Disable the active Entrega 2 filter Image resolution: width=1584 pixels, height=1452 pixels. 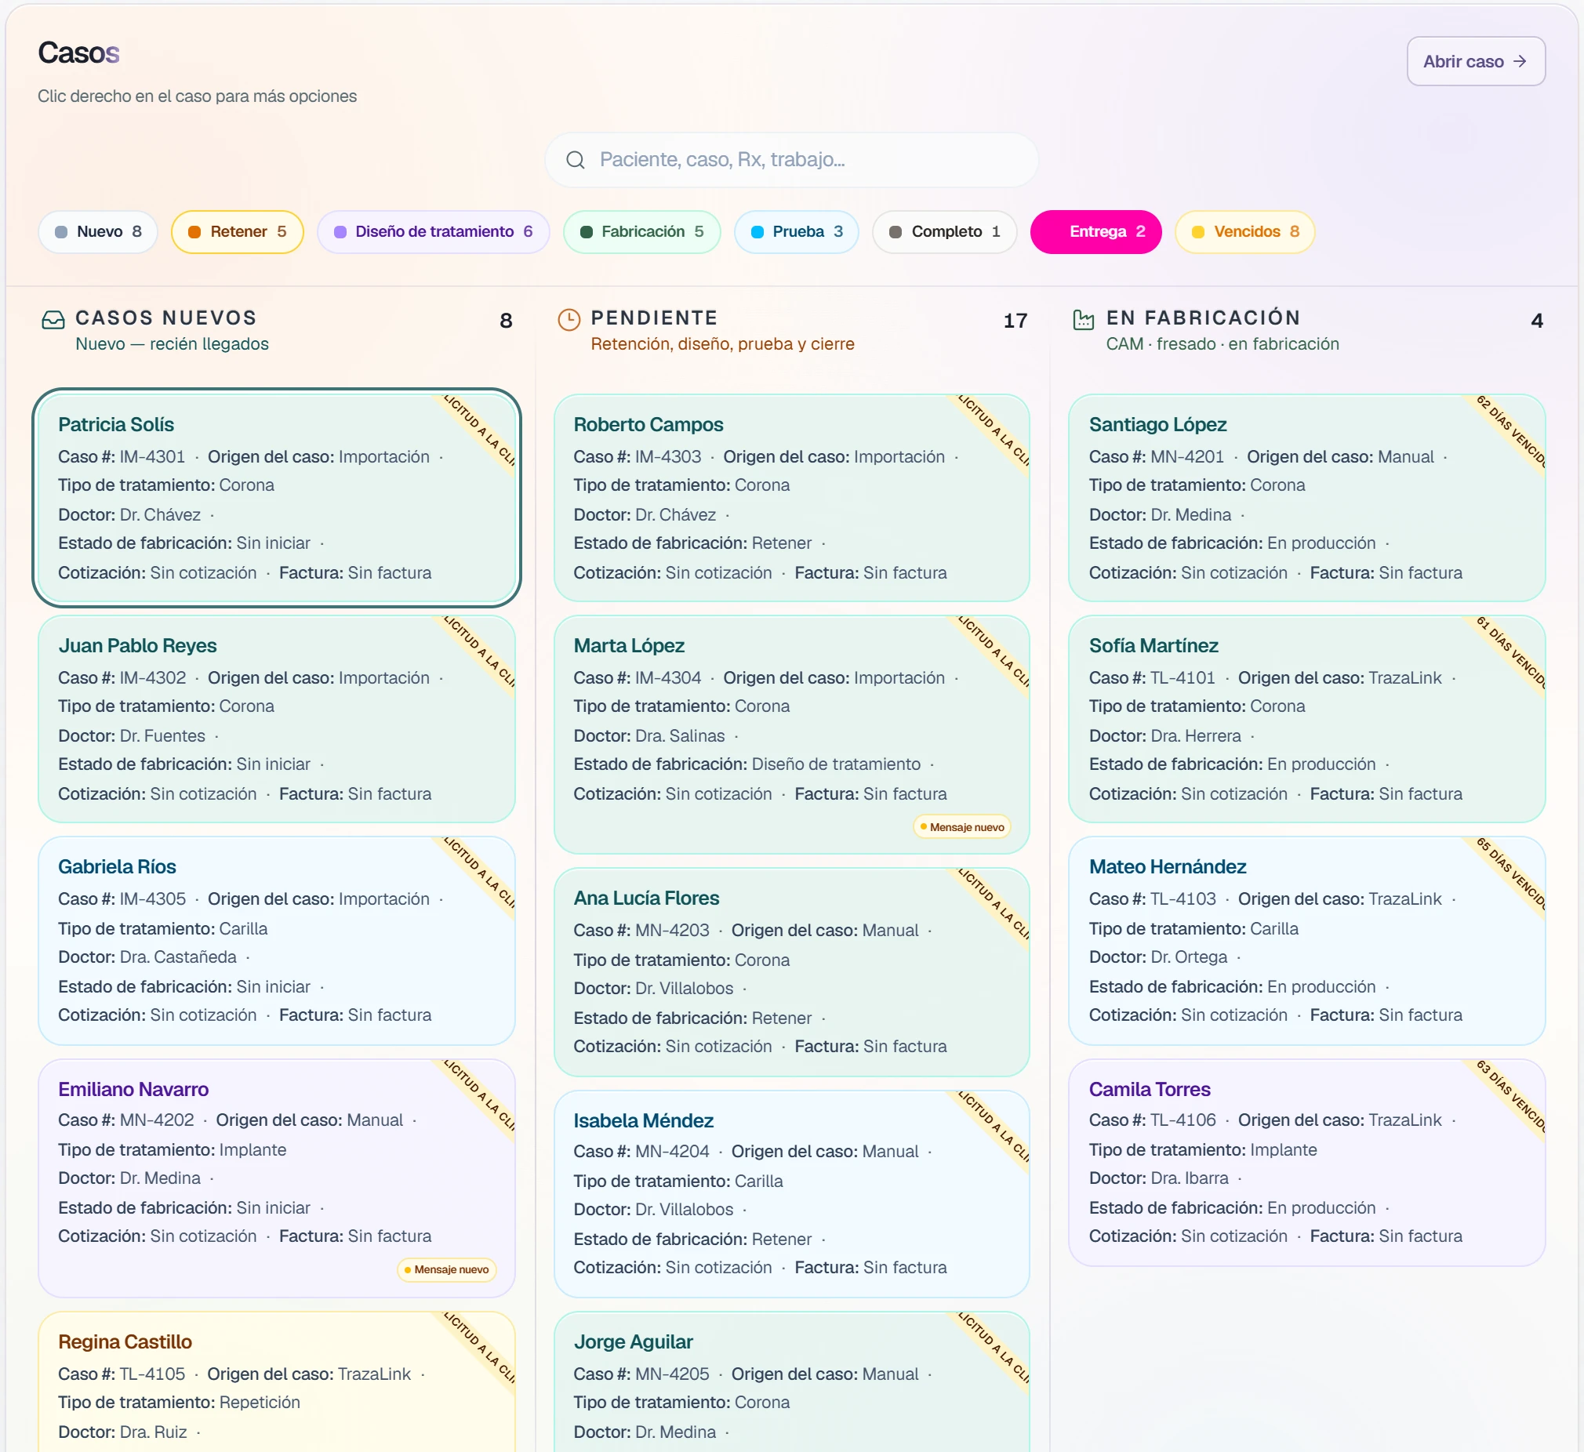click(x=1095, y=232)
